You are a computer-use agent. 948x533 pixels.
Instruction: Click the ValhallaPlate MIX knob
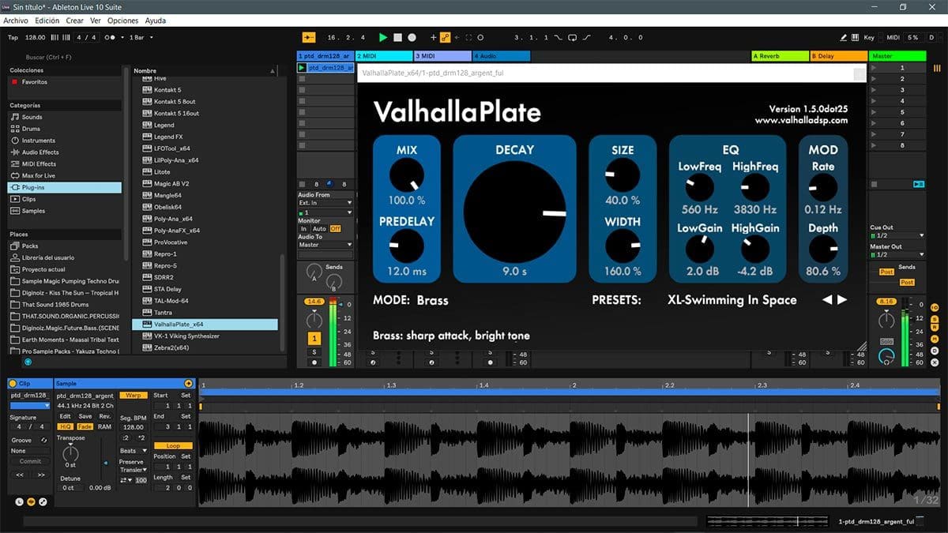pos(406,175)
